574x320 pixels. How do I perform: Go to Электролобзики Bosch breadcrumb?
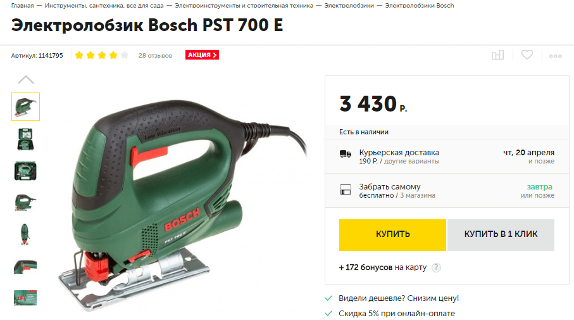420,6
